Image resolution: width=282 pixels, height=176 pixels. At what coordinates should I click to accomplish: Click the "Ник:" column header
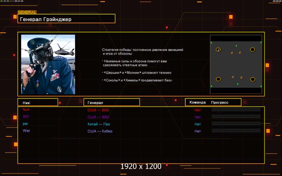38,102
